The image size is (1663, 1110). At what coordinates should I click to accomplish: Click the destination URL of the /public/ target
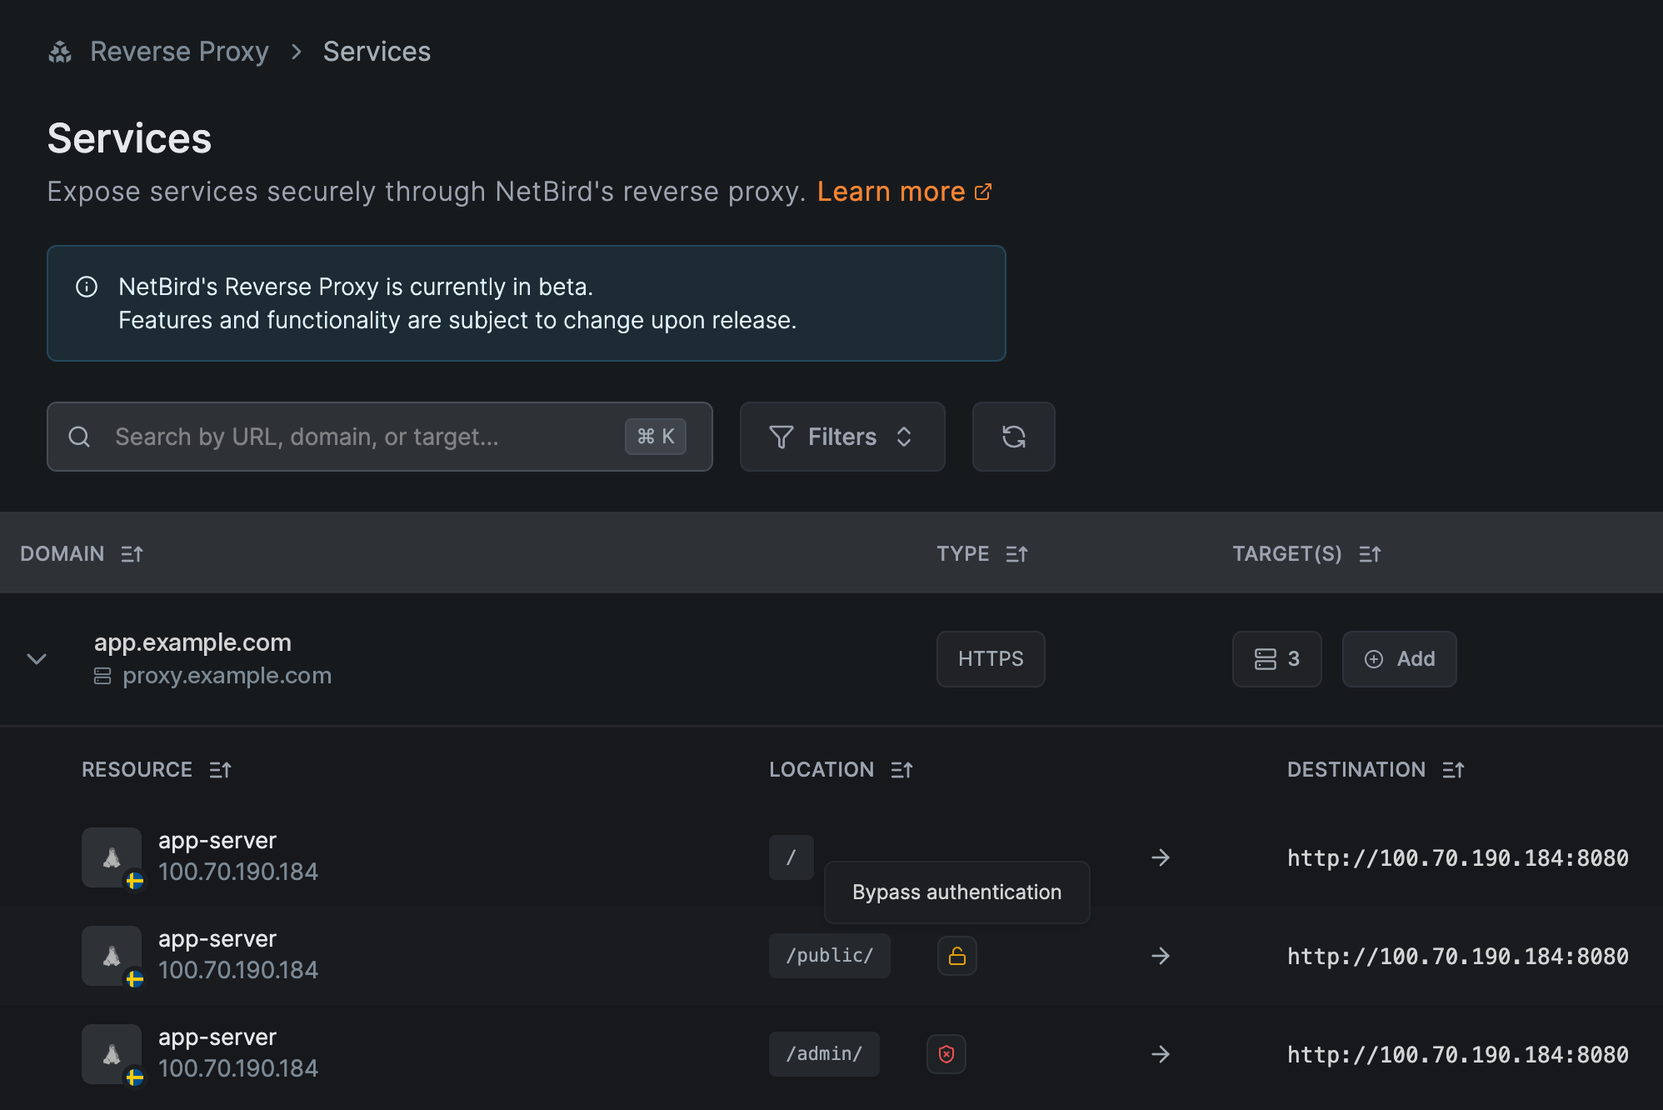(x=1458, y=956)
